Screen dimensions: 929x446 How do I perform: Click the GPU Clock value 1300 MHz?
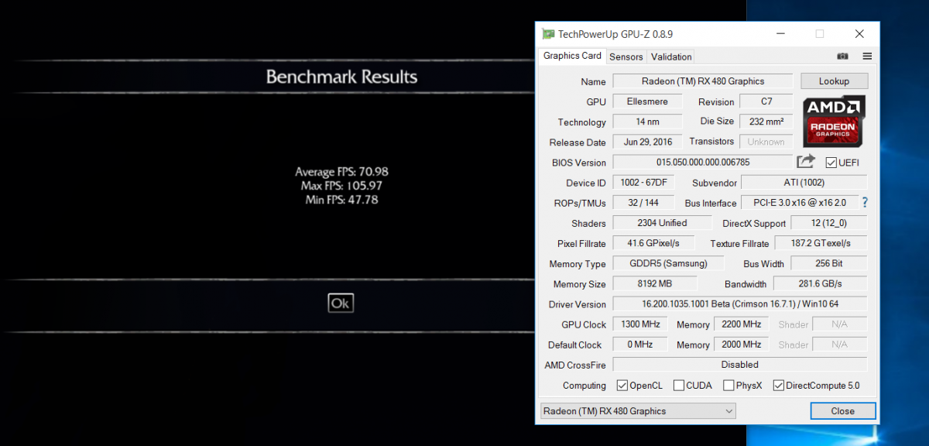[641, 324]
